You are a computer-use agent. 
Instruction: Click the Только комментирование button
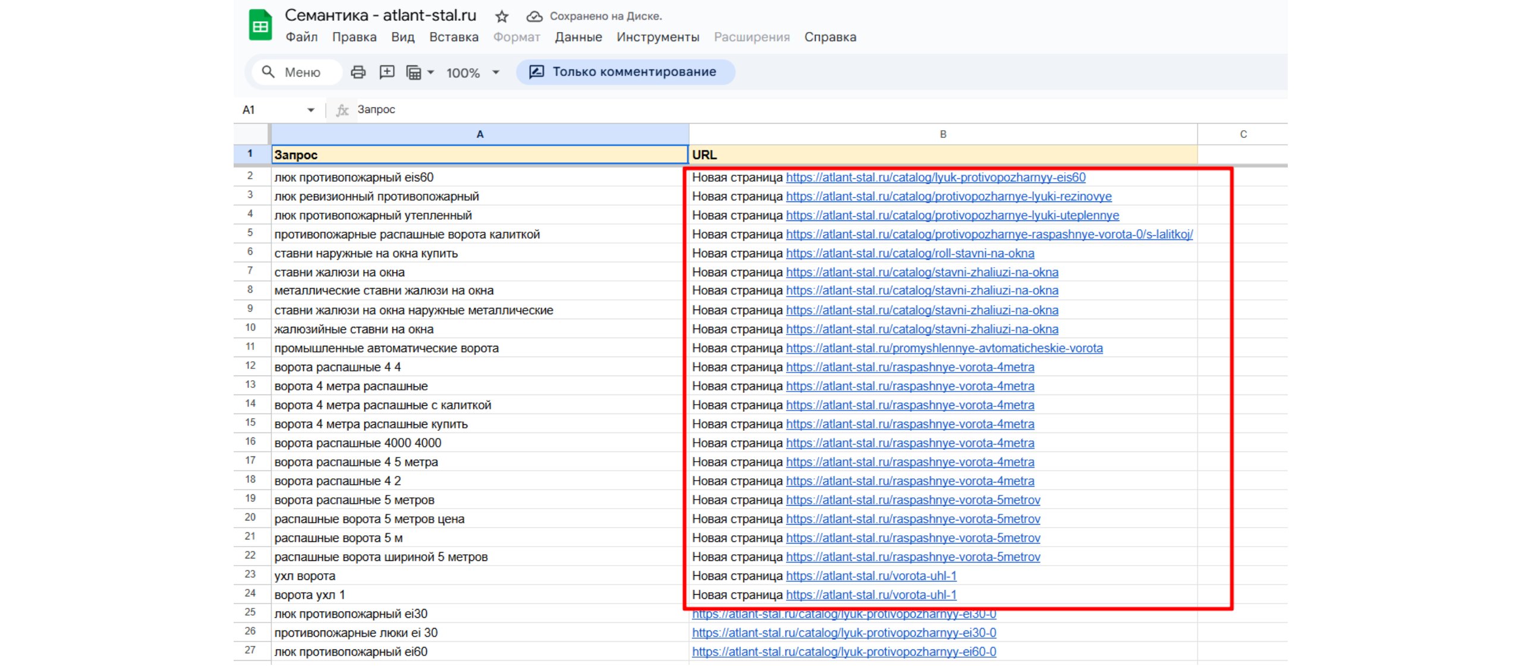click(x=625, y=72)
